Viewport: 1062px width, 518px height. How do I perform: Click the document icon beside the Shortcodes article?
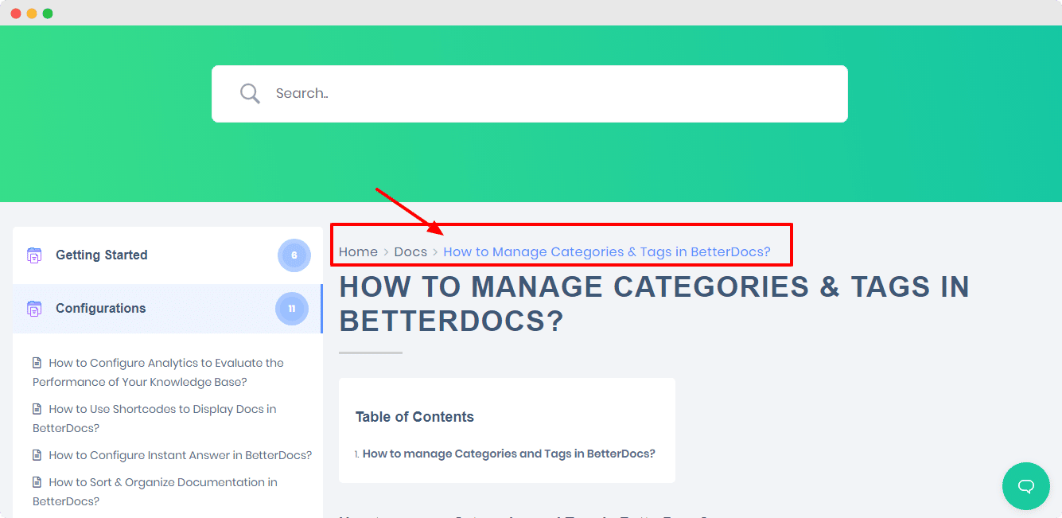[x=37, y=408]
